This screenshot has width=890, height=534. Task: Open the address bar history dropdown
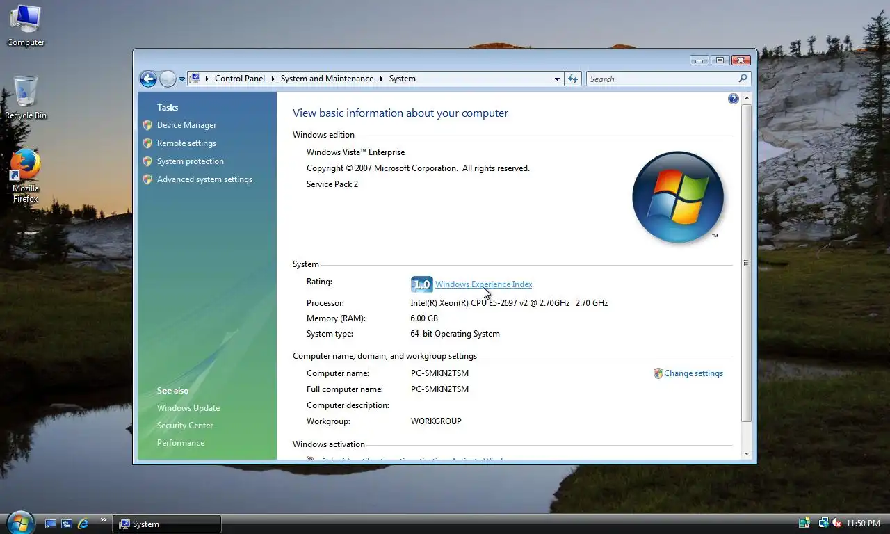click(x=557, y=79)
